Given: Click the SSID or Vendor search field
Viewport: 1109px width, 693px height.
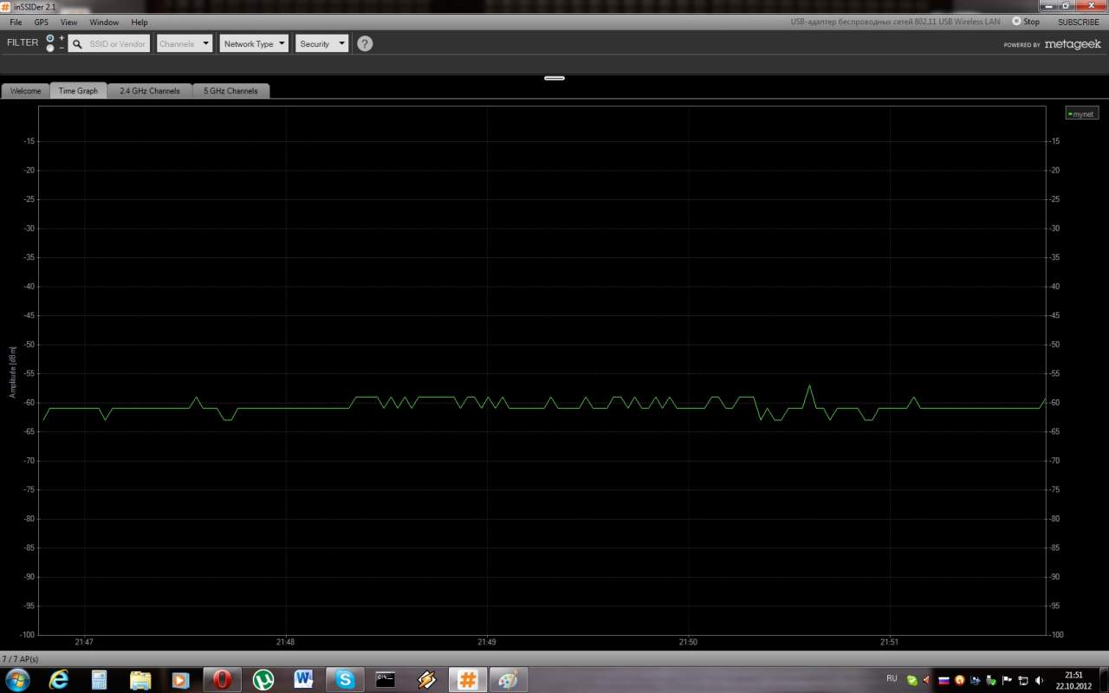Looking at the screenshot, I should coord(108,43).
